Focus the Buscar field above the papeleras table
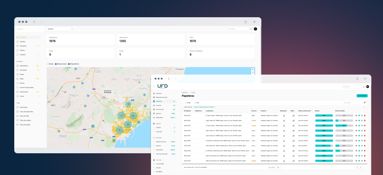This screenshot has width=383, height=175. point(353,103)
